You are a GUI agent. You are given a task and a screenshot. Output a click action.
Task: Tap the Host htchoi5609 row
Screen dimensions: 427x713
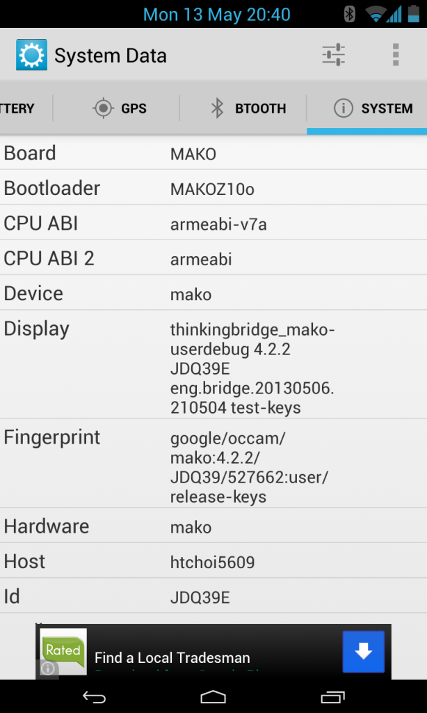(213, 562)
